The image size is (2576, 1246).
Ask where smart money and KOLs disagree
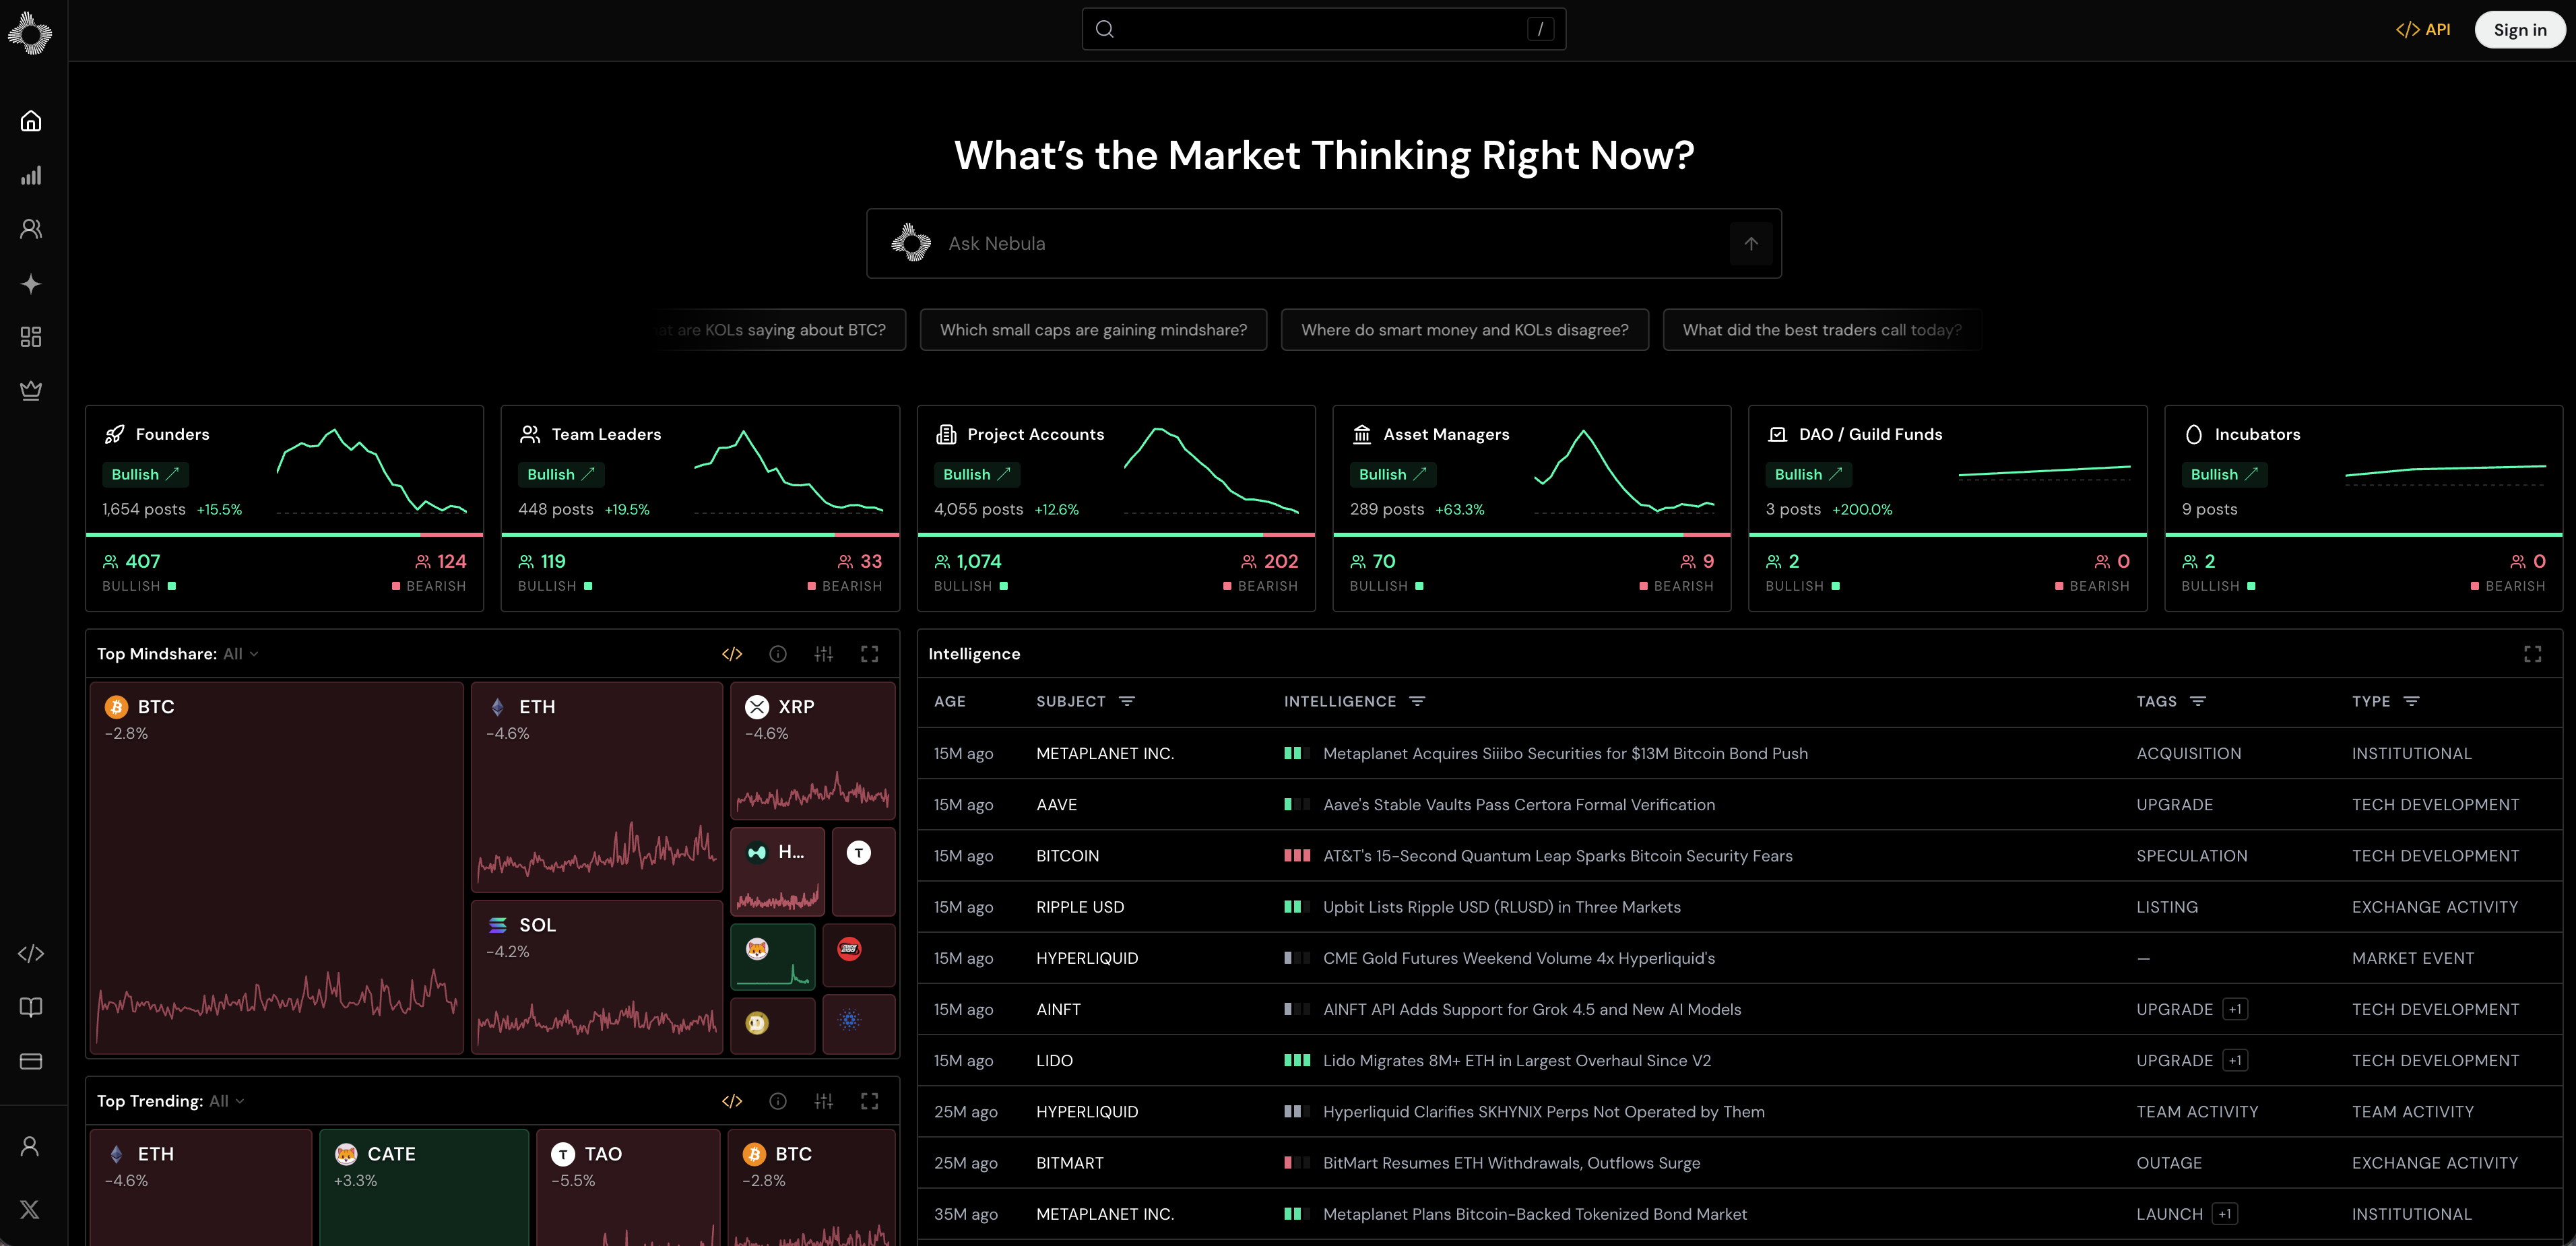coord(1465,330)
